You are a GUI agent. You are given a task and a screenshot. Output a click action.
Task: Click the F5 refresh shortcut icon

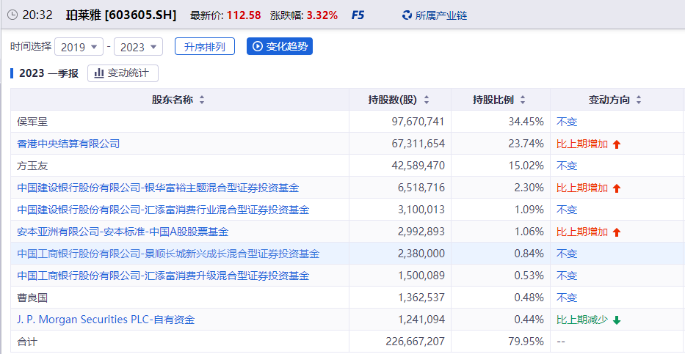coord(358,15)
